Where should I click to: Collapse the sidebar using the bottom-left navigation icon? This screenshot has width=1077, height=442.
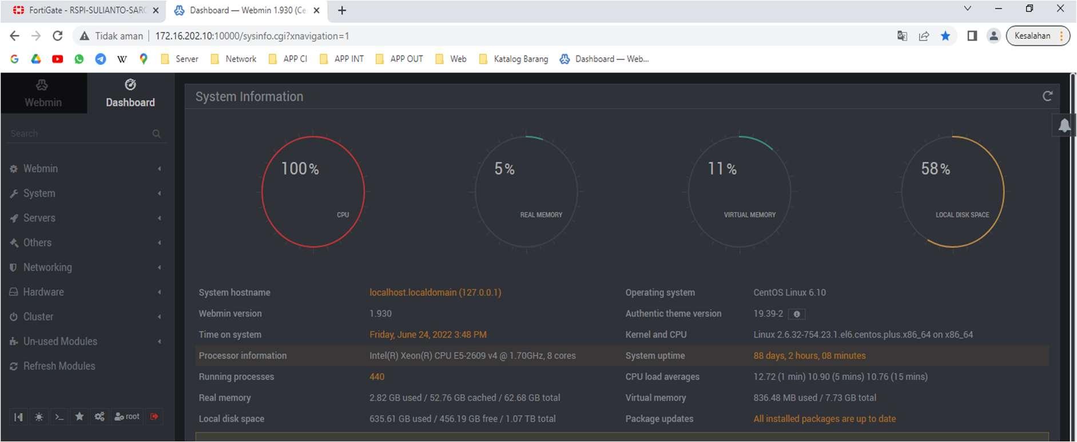coord(18,417)
